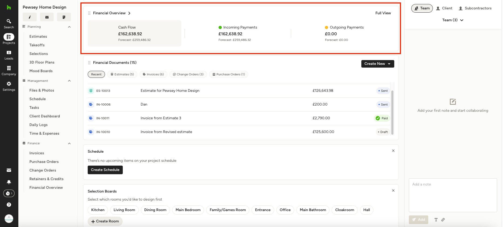
Task: Select the Family/Games Room chip
Action: 228,210
